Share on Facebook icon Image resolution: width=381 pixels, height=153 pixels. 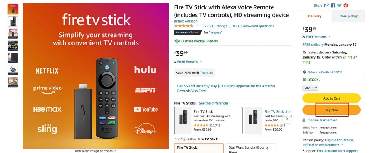tap(333, 6)
